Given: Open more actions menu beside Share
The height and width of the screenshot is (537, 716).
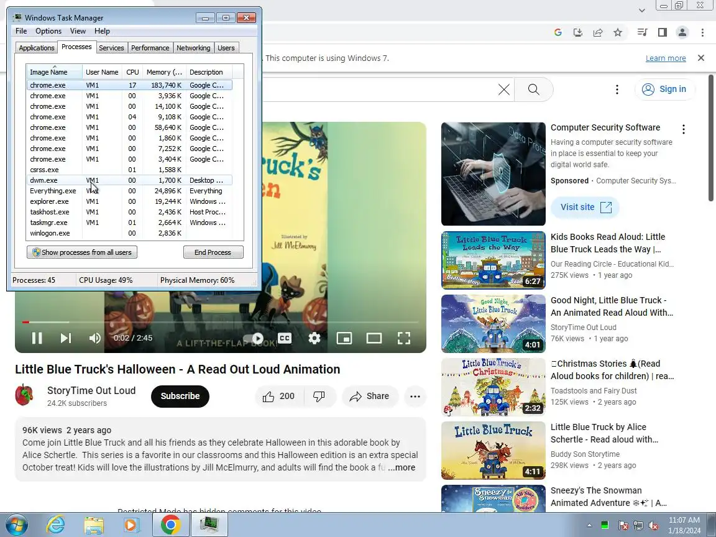Looking at the screenshot, I should [x=415, y=397].
